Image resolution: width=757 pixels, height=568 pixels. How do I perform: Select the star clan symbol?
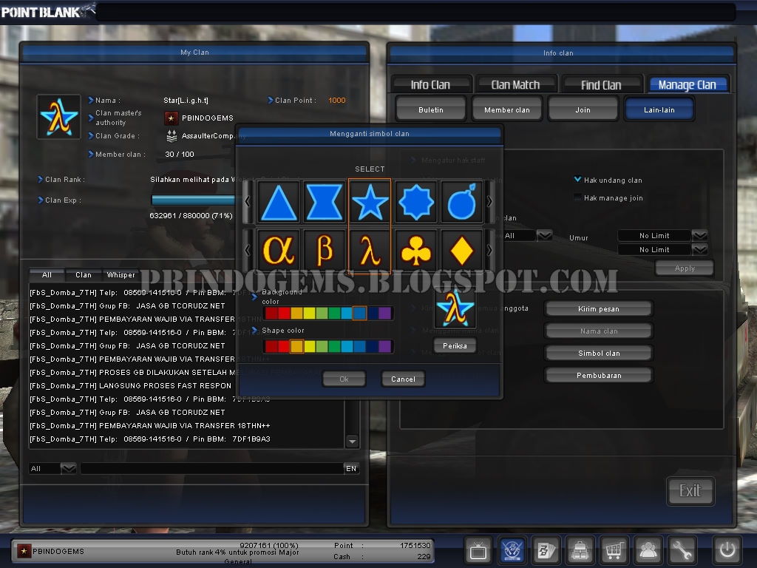(x=369, y=201)
